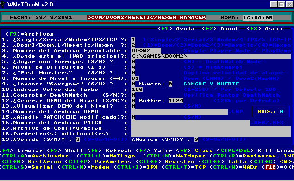The height and width of the screenshot is (181, 294).
Task: Toggle the Jugar con Enemigos S/N field
Action: (133, 62)
